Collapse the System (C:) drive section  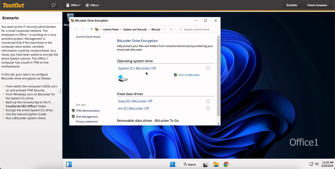(x=208, y=68)
